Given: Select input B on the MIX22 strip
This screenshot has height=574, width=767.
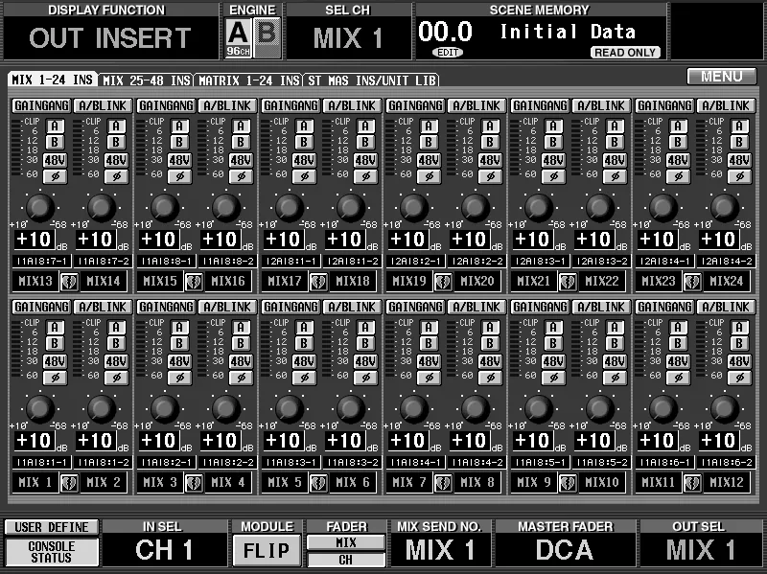Looking at the screenshot, I should coord(615,142).
